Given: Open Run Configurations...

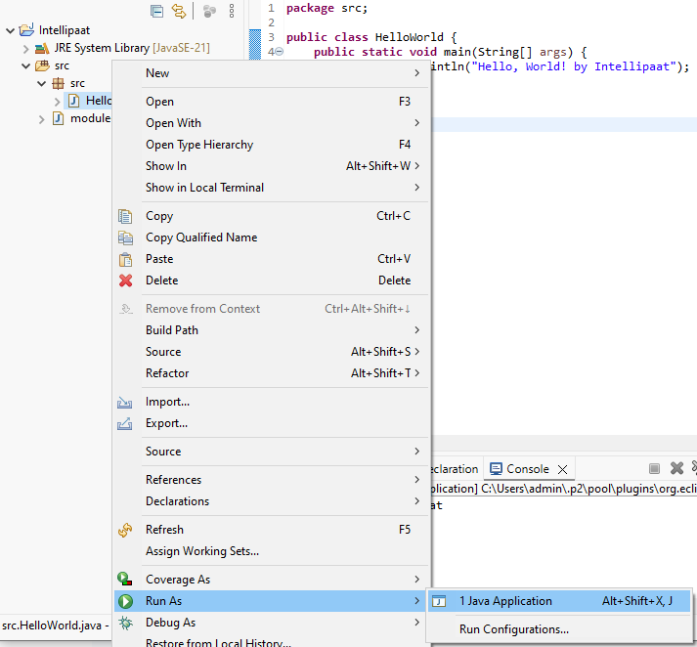Looking at the screenshot, I should tap(559, 629).
